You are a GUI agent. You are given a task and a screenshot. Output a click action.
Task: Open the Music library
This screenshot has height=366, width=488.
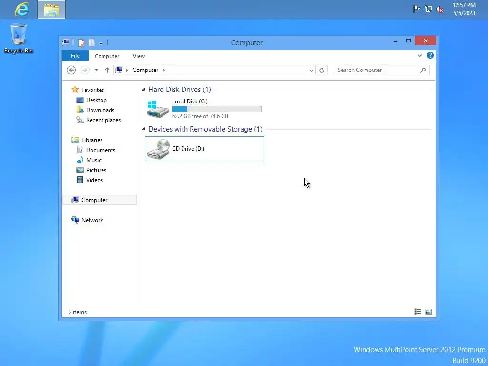click(94, 160)
